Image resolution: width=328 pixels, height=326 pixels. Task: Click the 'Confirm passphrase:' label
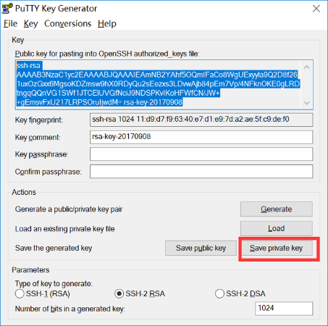coord(49,172)
